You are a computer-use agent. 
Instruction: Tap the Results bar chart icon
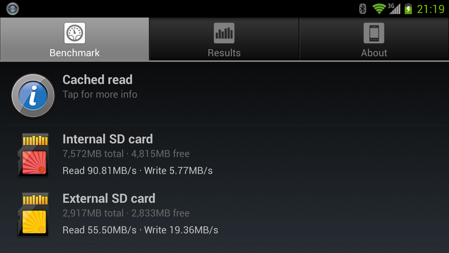pyautogui.click(x=224, y=33)
